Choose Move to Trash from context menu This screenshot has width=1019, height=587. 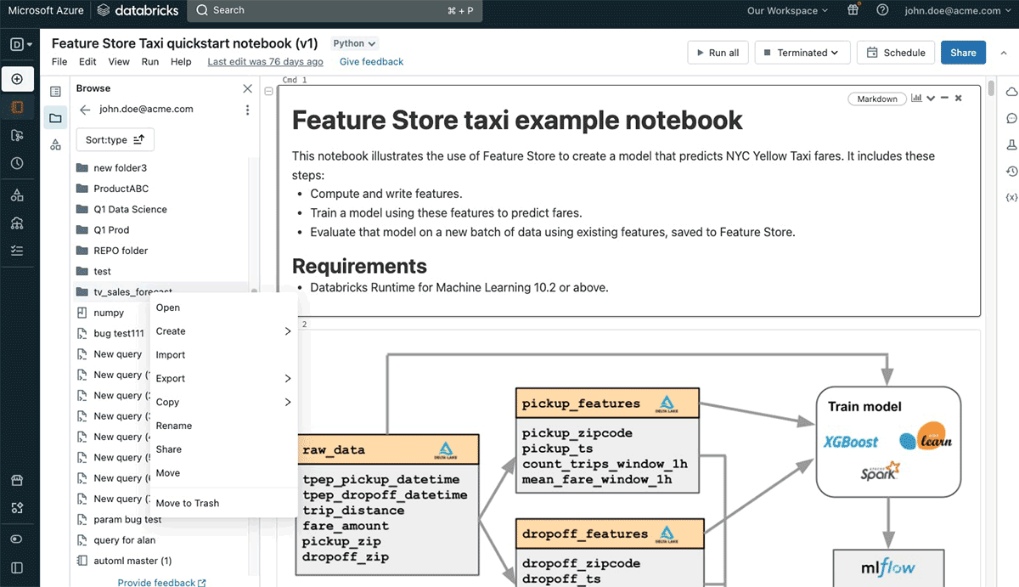(x=188, y=503)
